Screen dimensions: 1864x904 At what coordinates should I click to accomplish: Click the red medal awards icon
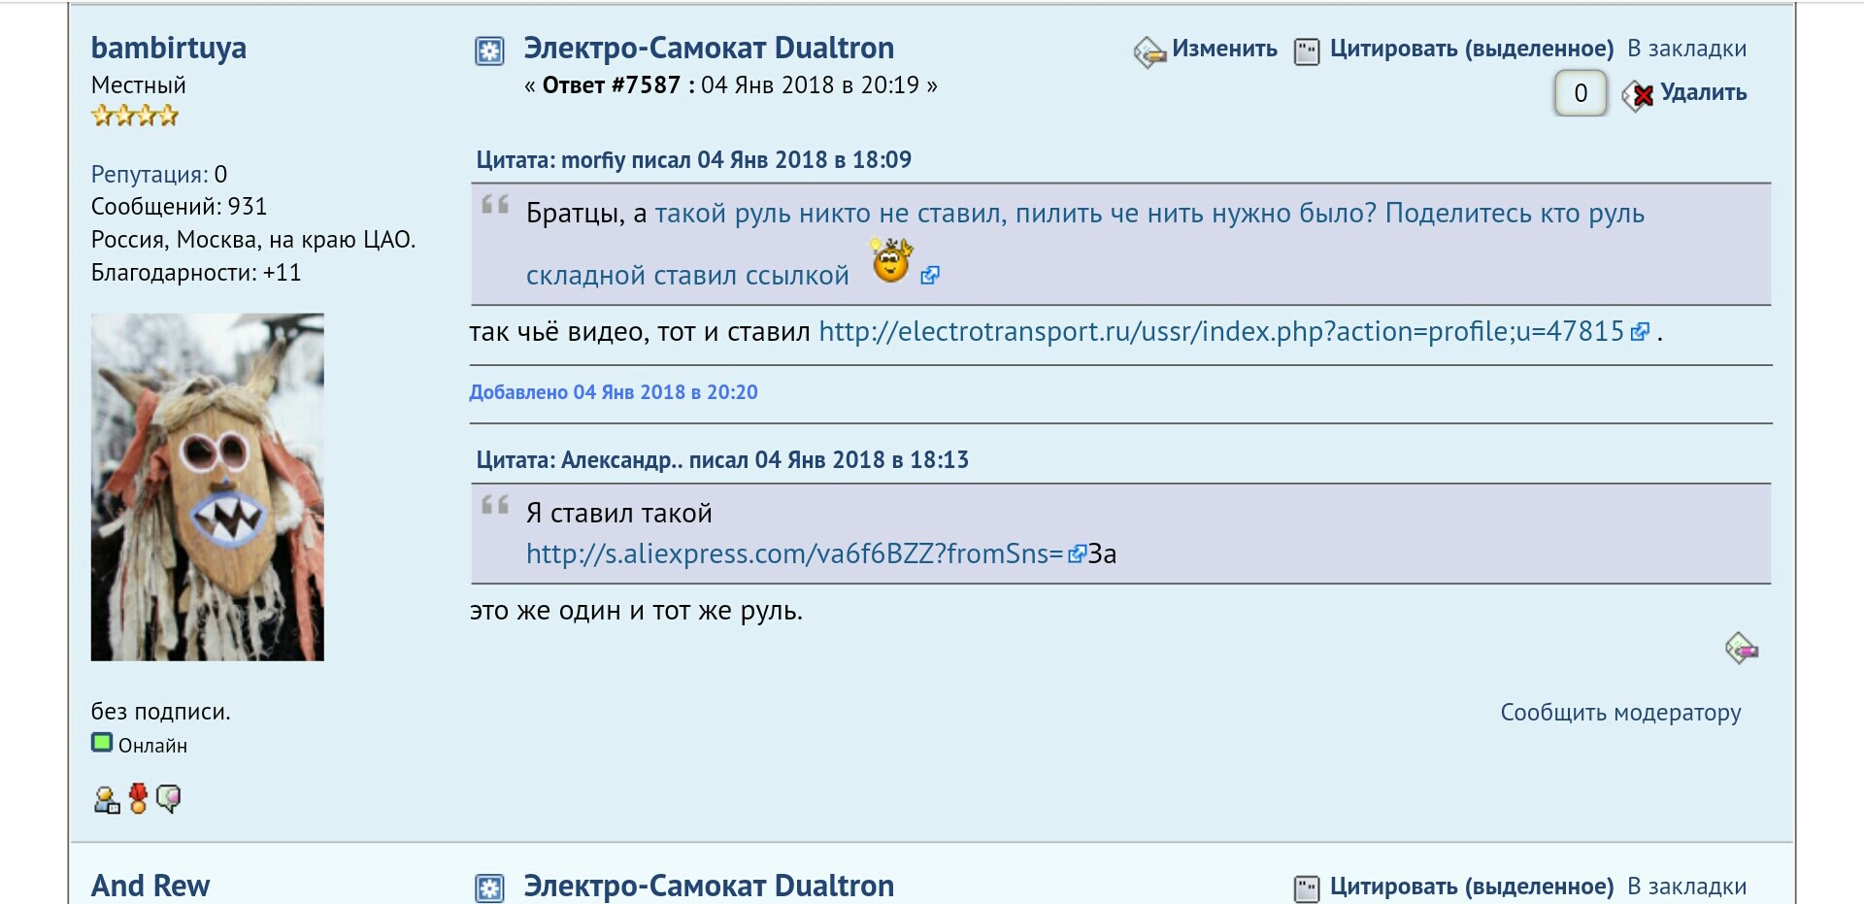coord(138,798)
